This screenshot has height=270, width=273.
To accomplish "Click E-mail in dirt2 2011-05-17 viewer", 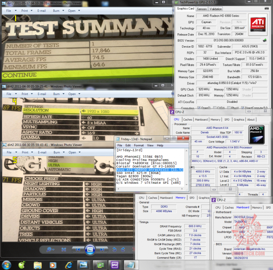I will (41, 11).
